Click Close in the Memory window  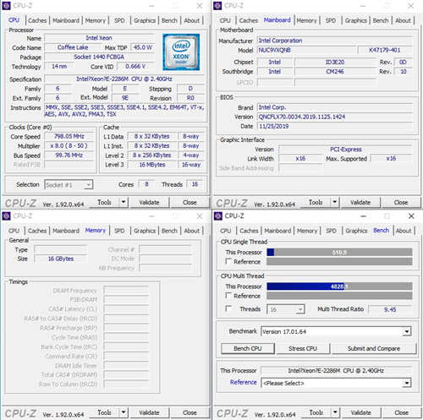190,412
